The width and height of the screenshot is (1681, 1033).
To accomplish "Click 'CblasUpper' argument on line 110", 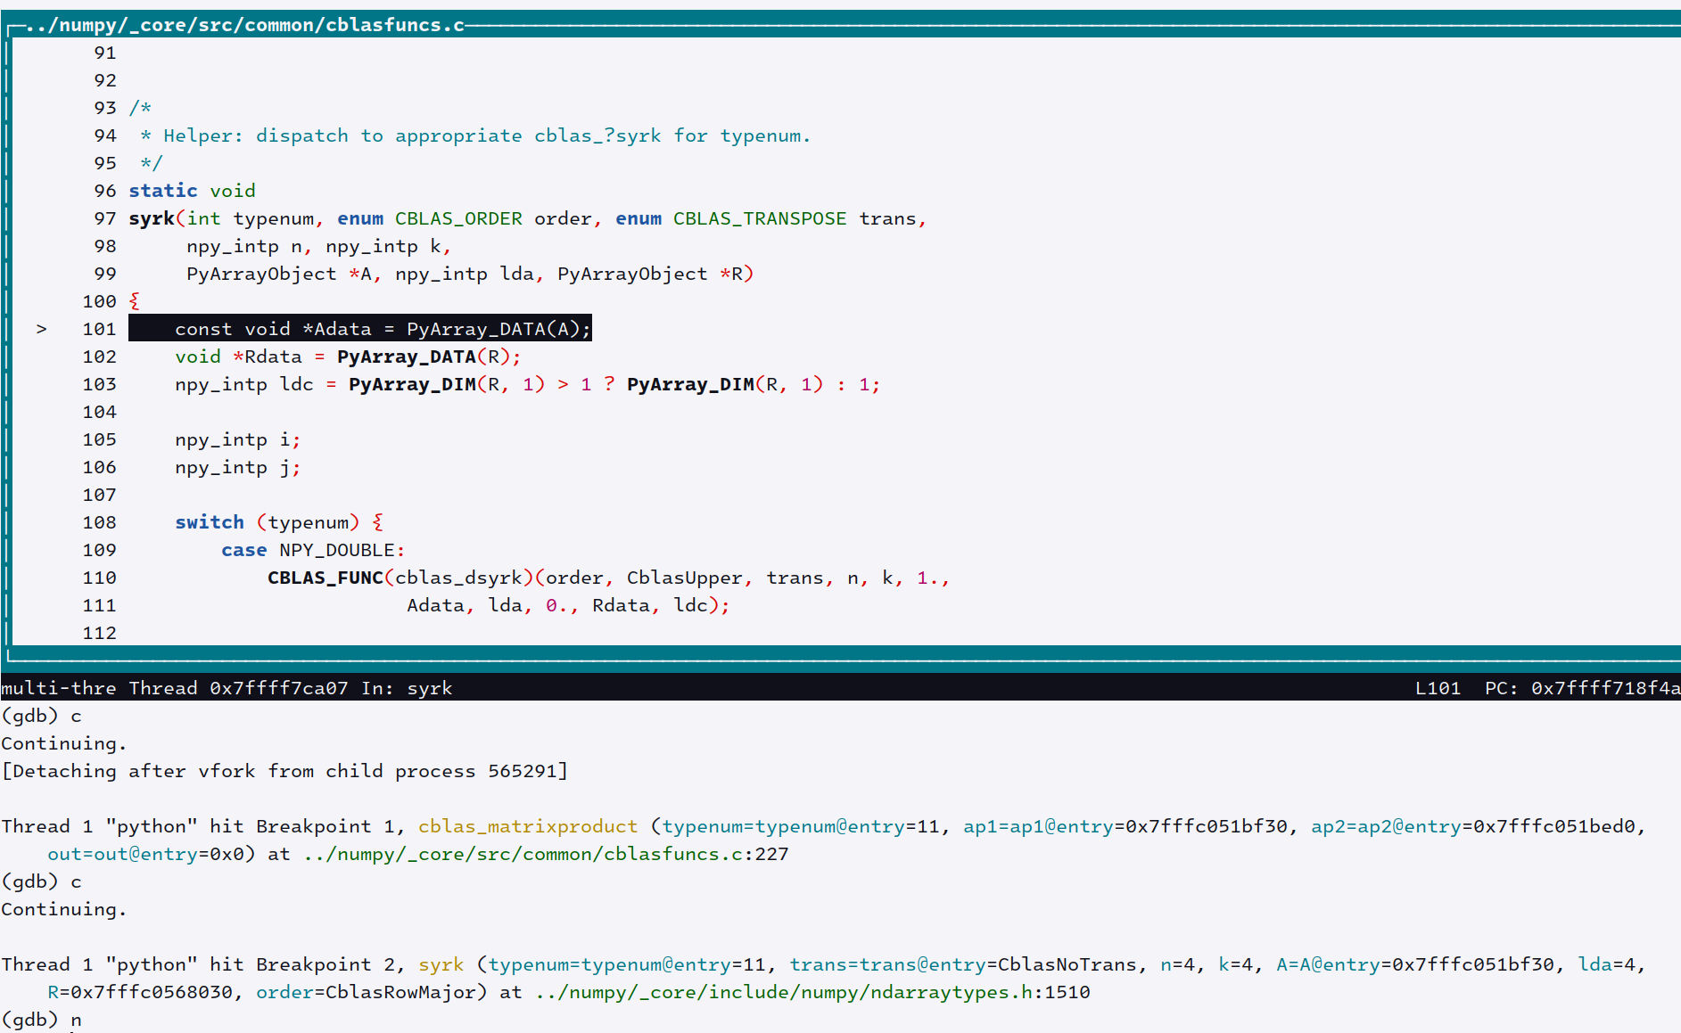I will [x=684, y=578].
